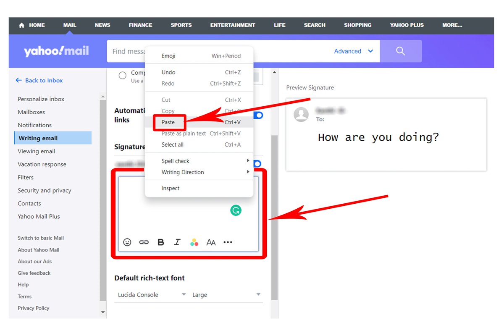Switch to the NEWS tab

click(x=102, y=25)
